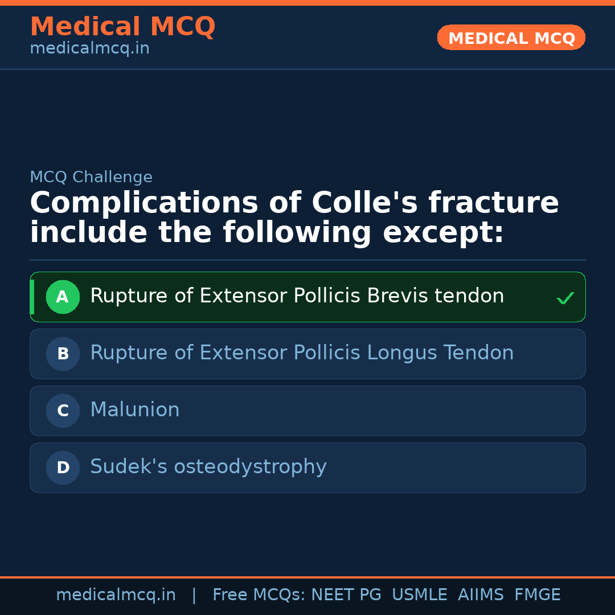Click the Medical MCQ header title
Screen dimensions: 615x615
point(122,27)
